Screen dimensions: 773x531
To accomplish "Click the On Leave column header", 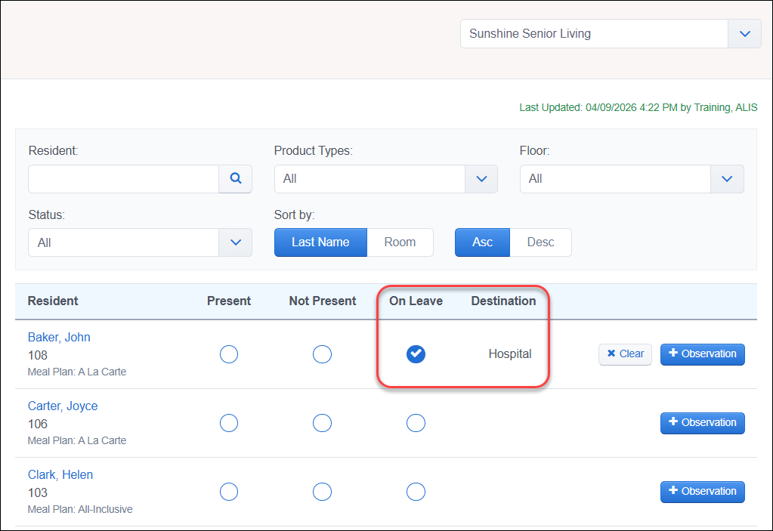I will click(x=416, y=301).
